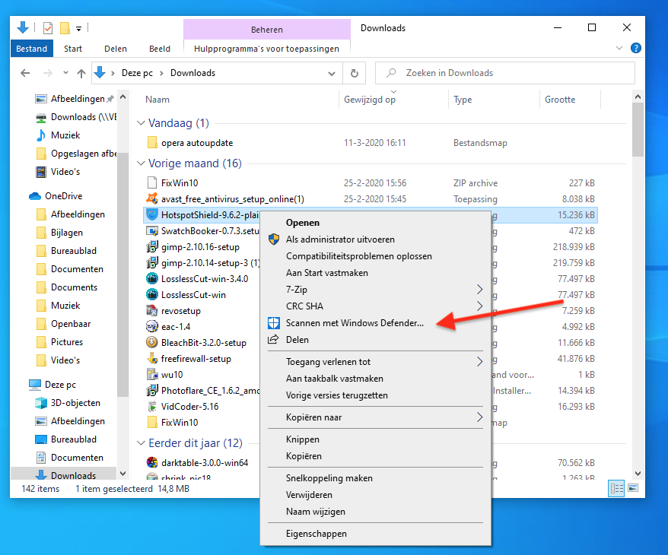Collapse the Vorige maand group
Image resolution: width=668 pixels, height=555 pixels.
(141, 163)
